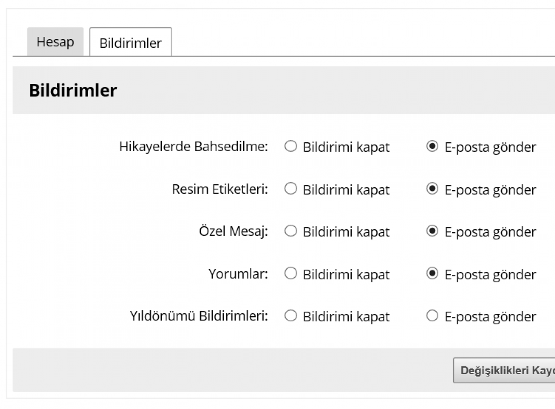Image resolution: width=555 pixels, height=409 pixels.
Task: Turn off Yıldönümü Bildirimleri notifications
Action: (x=291, y=316)
